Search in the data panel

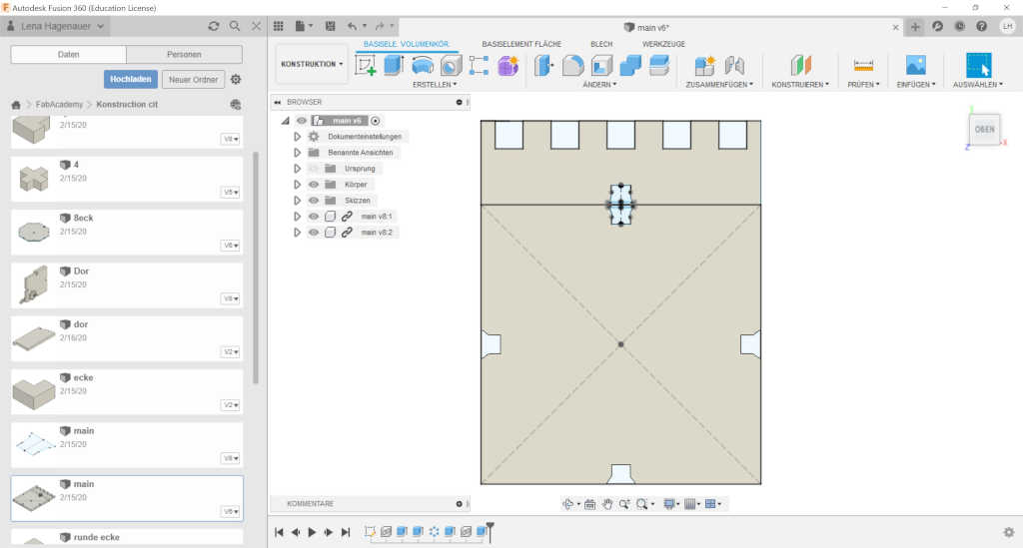[x=235, y=26]
